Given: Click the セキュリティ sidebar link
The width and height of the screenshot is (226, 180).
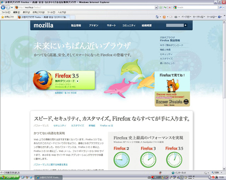Looking at the screenshot, I should 166,54.
